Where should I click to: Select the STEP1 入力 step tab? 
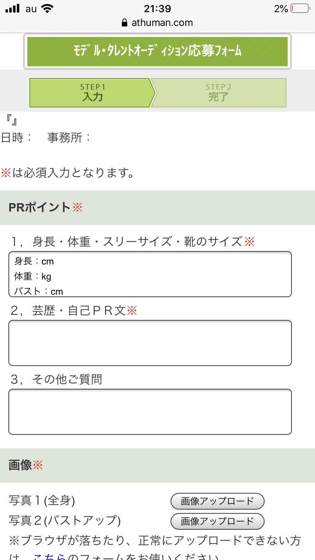point(92,93)
